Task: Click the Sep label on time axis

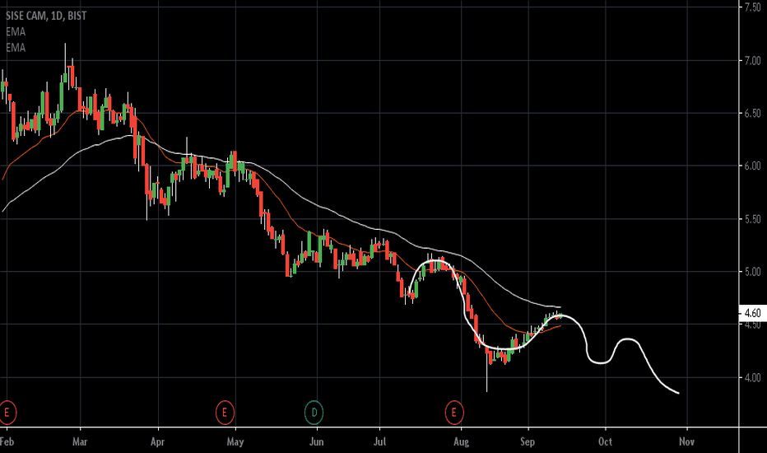Action: tap(528, 441)
